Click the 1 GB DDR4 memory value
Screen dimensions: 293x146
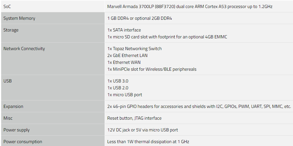click(139, 18)
